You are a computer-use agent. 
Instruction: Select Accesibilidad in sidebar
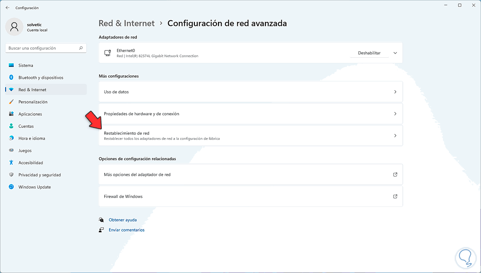coord(46,163)
